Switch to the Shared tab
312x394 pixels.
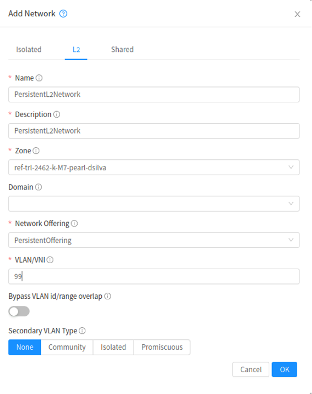pos(122,49)
